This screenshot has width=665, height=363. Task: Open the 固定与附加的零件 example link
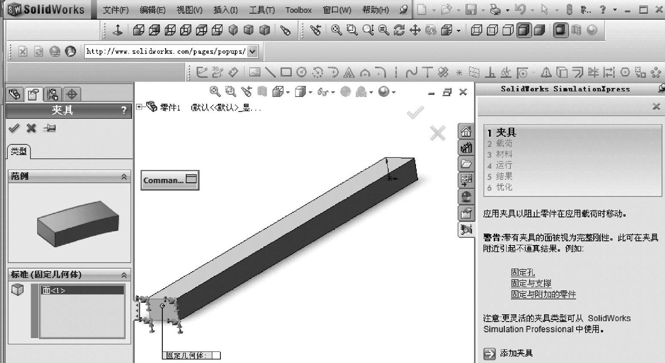click(x=543, y=294)
